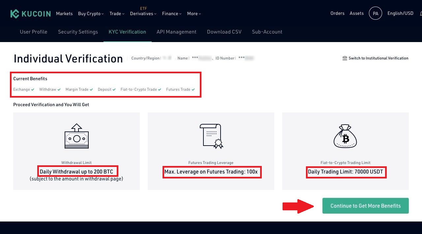Expand the Finance navigation dropdown

click(172, 13)
